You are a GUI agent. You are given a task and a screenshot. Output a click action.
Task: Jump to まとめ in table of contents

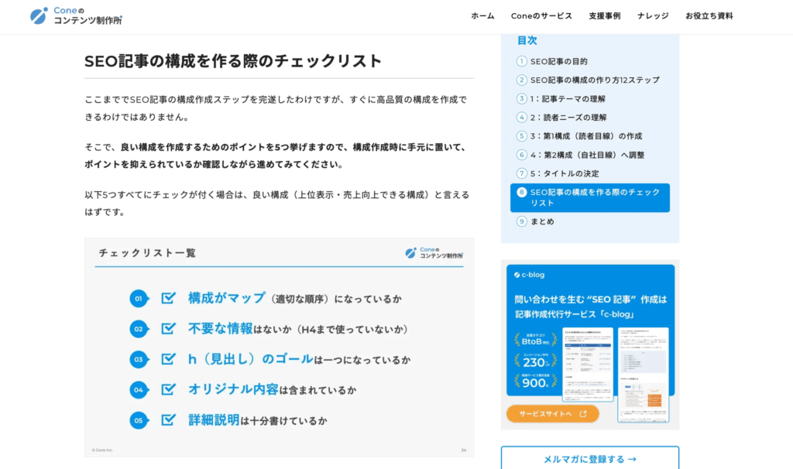tap(542, 221)
